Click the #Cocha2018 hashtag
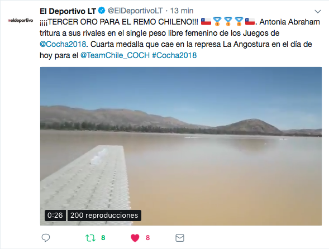The image size is (329, 249). click(x=174, y=55)
